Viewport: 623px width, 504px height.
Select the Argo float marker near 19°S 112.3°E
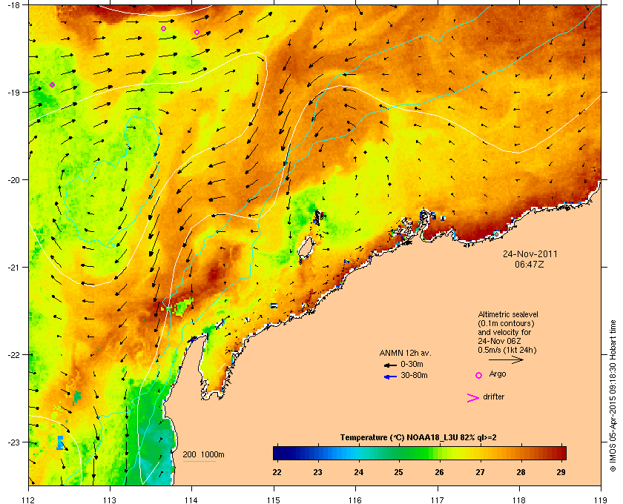[52, 84]
